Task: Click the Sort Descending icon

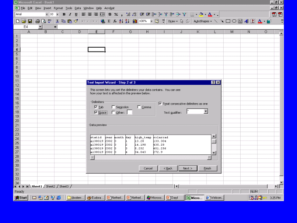Action: click(127, 21)
